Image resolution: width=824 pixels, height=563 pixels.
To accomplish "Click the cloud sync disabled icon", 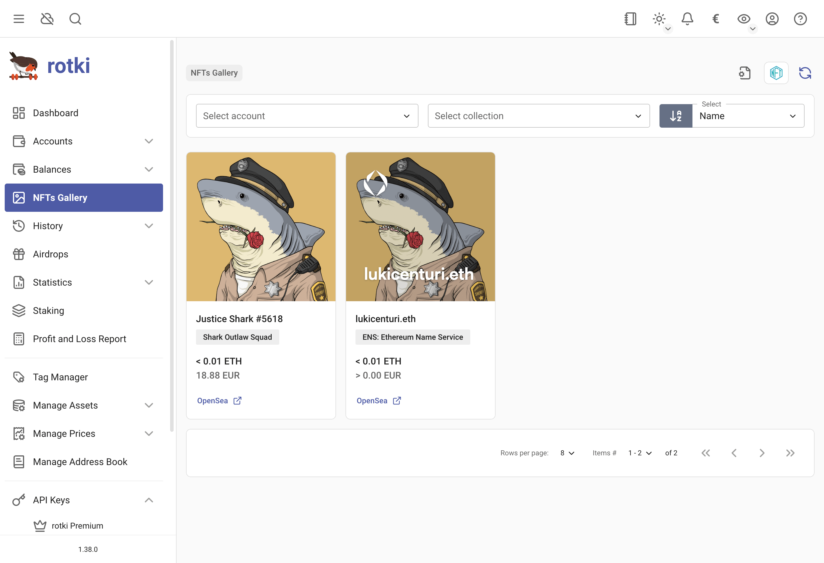I will [x=47, y=19].
